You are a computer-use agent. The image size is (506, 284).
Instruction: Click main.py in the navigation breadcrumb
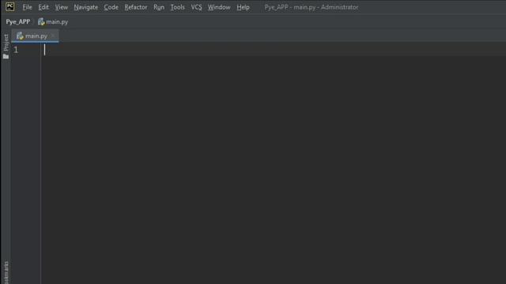pyautogui.click(x=57, y=22)
